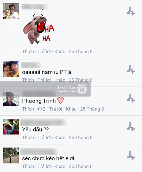
Task: Open Khác options on 'Yêu dấu ??' comment
Action: pyautogui.click(x=60, y=137)
